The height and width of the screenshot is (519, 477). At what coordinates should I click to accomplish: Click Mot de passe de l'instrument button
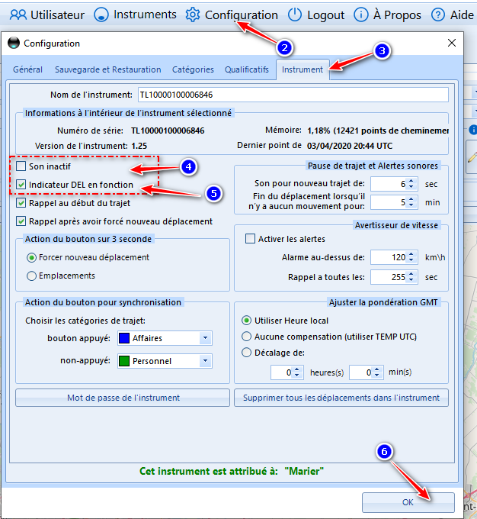click(x=123, y=398)
